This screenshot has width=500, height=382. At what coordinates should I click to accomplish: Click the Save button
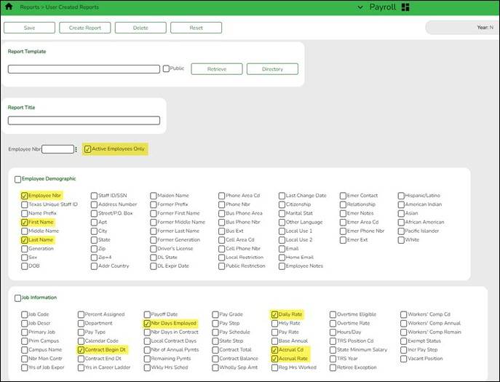[x=29, y=28]
